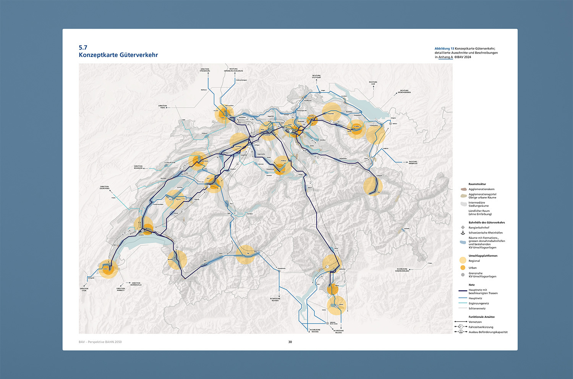
Task: Click the Agglomerationsgürtel beige legend swatch
Action: (463, 196)
